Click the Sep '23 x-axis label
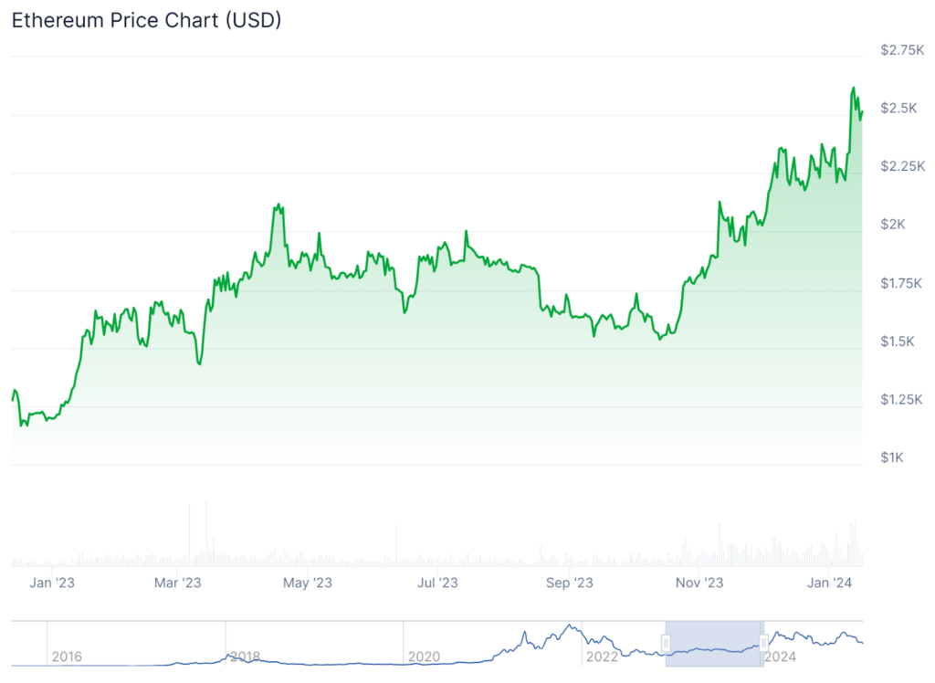Image resolution: width=935 pixels, height=683 pixels. click(x=570, y=583)
